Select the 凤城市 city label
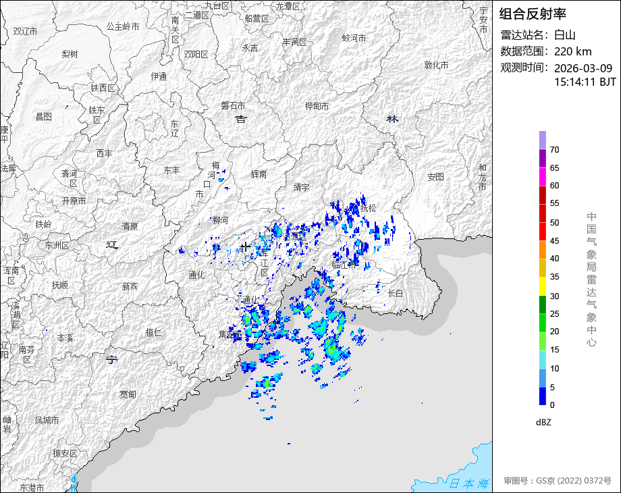This screenshot has width=621, height=493. point(47,420)
